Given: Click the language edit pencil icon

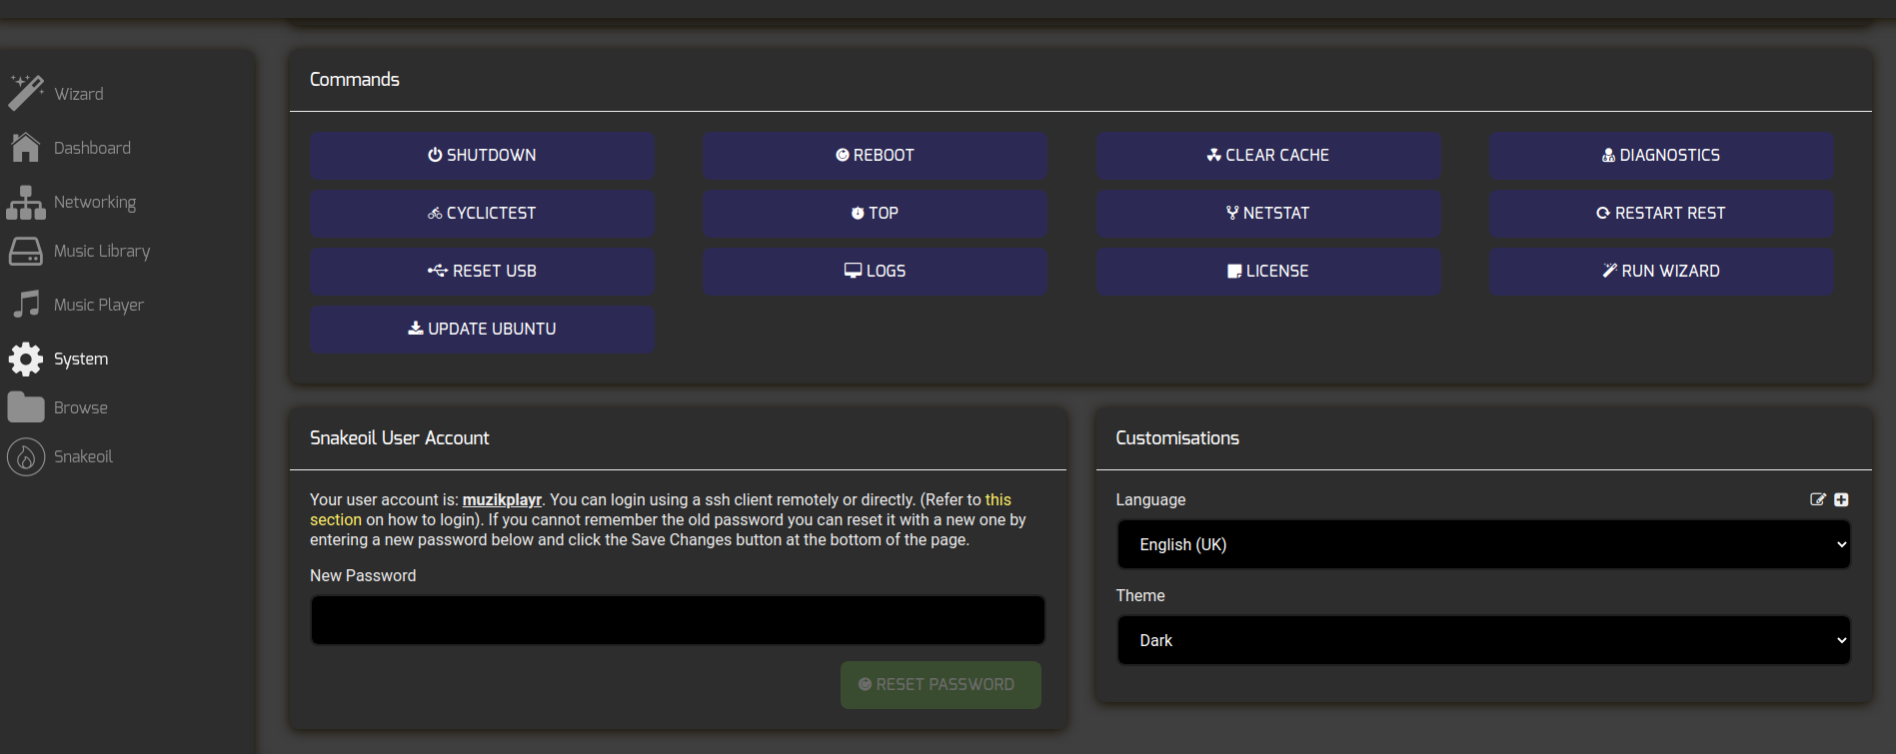Looking at the screenshot, I should point(1818,499).
